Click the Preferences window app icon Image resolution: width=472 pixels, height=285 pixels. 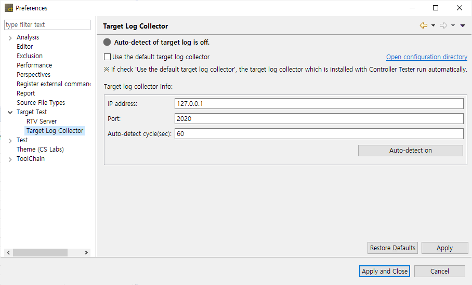pos(9,8)
